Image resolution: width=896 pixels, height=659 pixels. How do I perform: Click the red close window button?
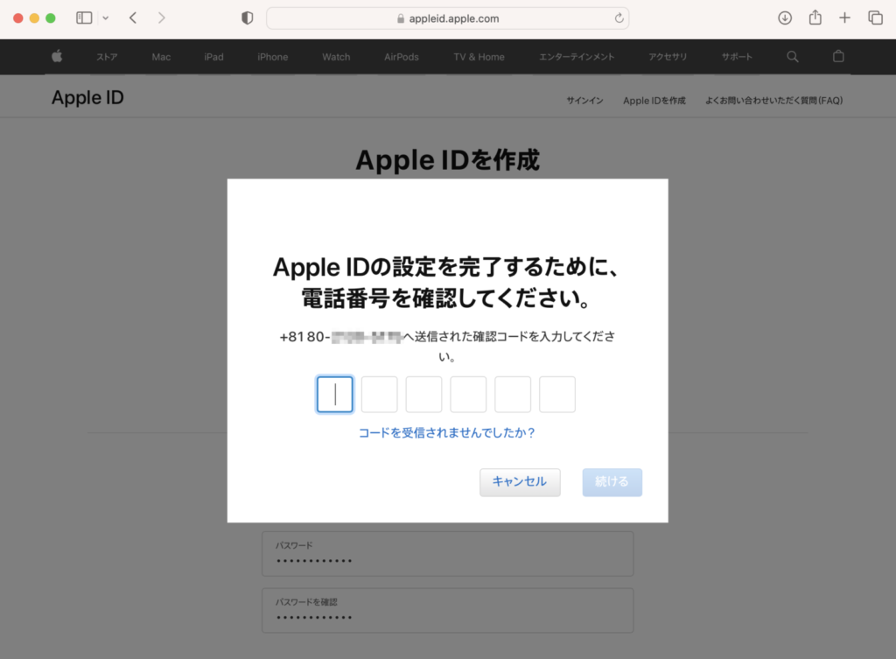tap(18, 18)
